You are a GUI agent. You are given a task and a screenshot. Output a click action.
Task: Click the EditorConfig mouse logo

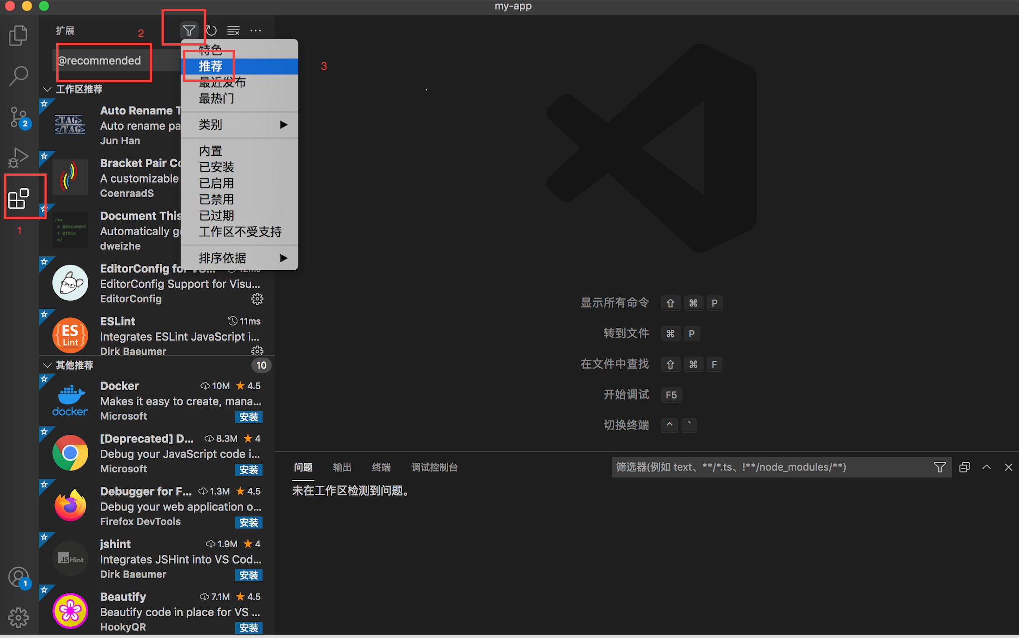[x=70, y=283]
